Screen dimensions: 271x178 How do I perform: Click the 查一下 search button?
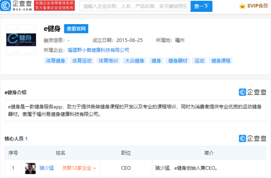202,6
